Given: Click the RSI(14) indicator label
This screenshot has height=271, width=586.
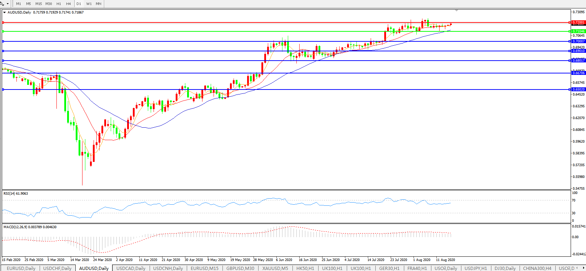Looking at the screenshot, I should 15,194.
